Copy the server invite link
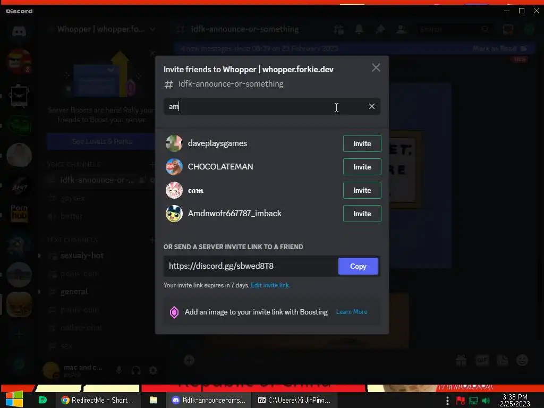Image resolution: width=544 pixels, height=408 pixels. coord(358,266)
